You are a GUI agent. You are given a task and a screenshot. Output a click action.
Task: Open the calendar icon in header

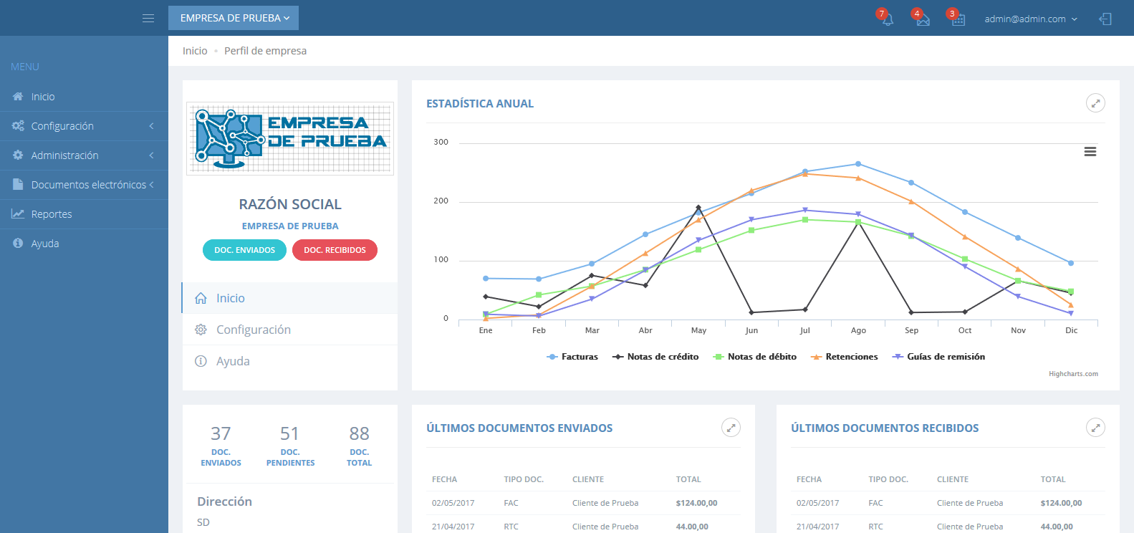coord(958,19)
